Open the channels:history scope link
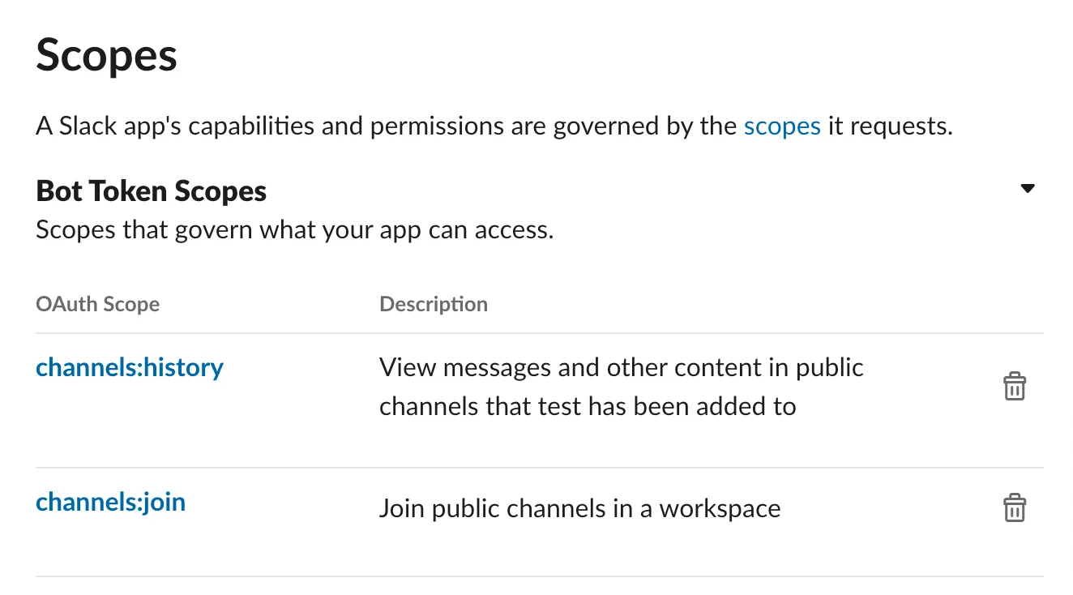The width and height of the screenshot is (1073, 595). coord(130,367)
